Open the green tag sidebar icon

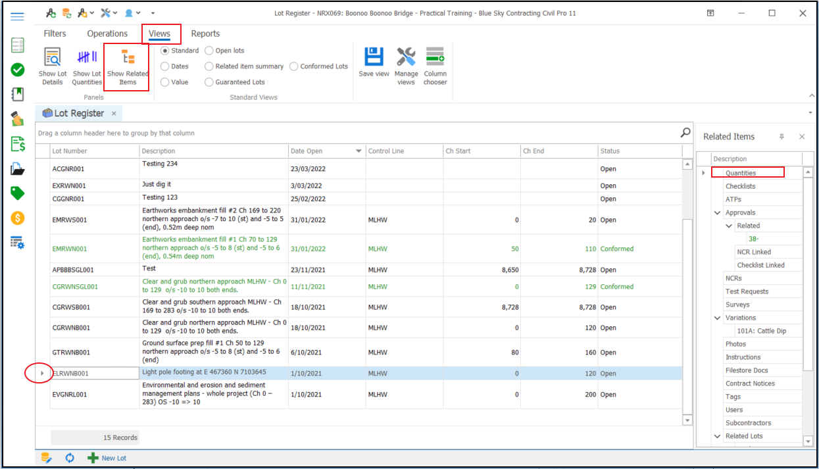point(18,193)
